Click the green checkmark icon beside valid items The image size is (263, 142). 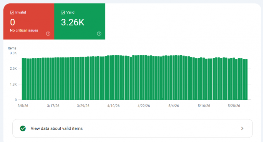tap(23, 128)
